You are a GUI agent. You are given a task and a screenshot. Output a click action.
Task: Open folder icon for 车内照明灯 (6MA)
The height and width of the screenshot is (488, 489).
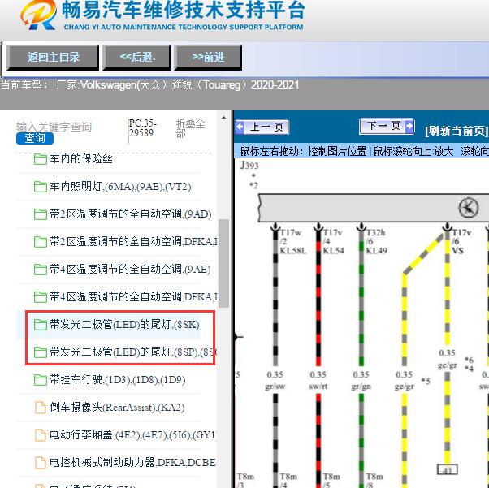[41, 187]
